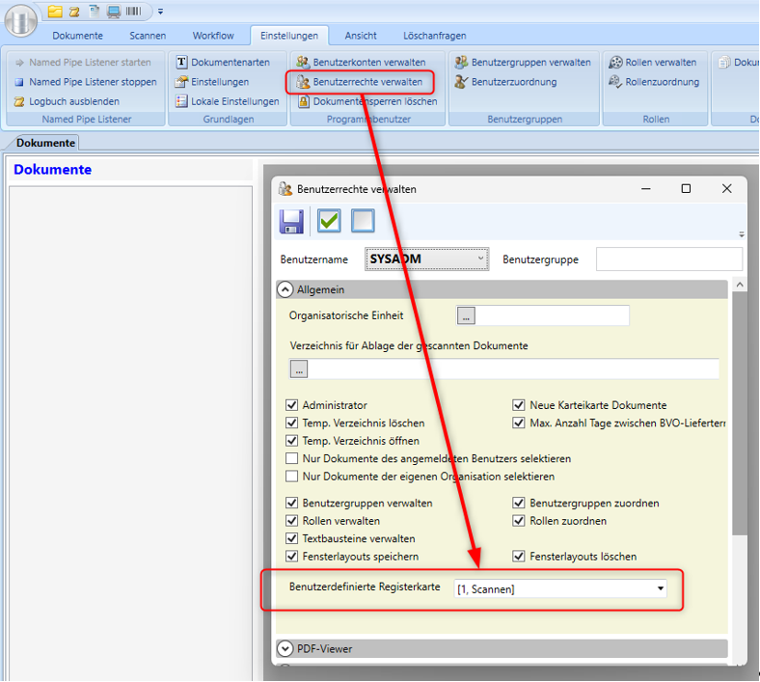
Task: Click the round application orb button
Action: 20,20
